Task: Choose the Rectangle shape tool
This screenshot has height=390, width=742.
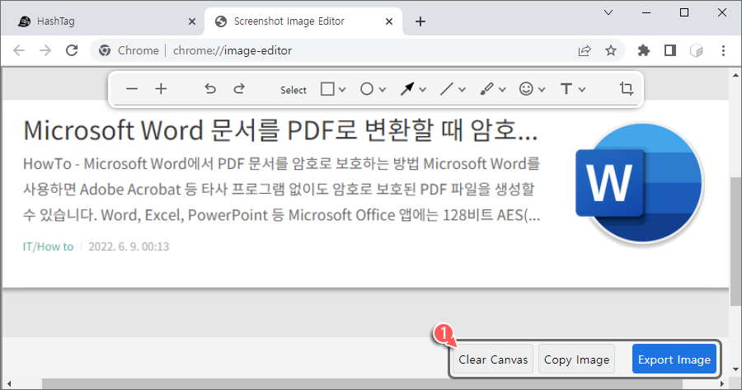Action: (327, 89)
